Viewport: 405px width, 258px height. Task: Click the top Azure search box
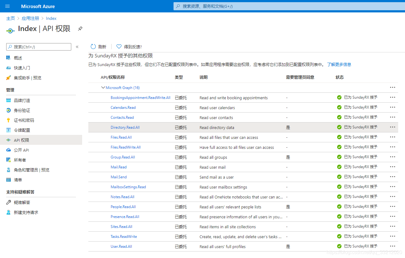click(288, 6)
